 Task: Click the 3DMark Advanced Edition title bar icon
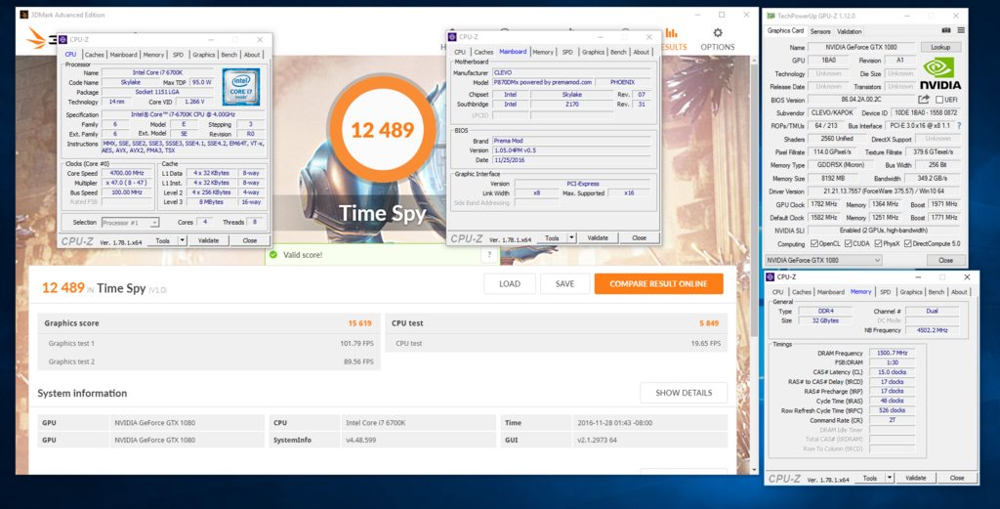point(23,14)
